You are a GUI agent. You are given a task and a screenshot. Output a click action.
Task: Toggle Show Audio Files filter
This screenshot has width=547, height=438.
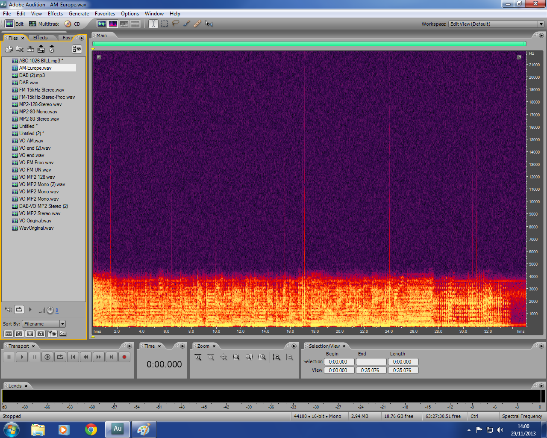pyautogui.click(x=8, y=334)
